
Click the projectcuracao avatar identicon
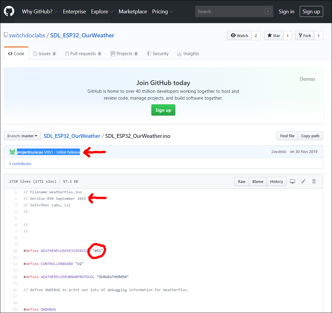(12, 152)
